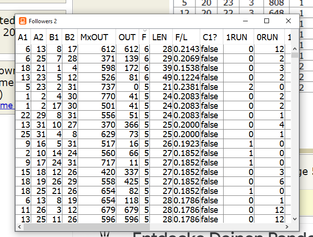Select the MxOUT cell showing 737
Image resolution: width=313 pixels, height=237 pixels.
96,87
